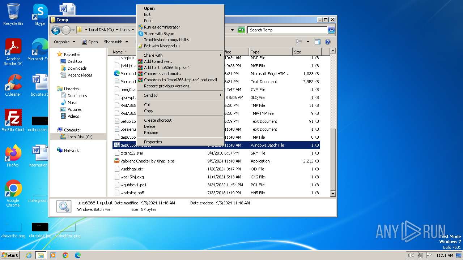Open the Recycle Bin desktop icon
The image size is (463, 260).
coord(13,14)
